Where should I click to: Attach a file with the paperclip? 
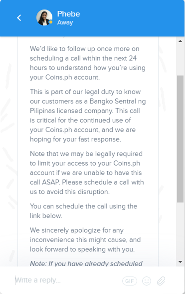tap(161, 280)
